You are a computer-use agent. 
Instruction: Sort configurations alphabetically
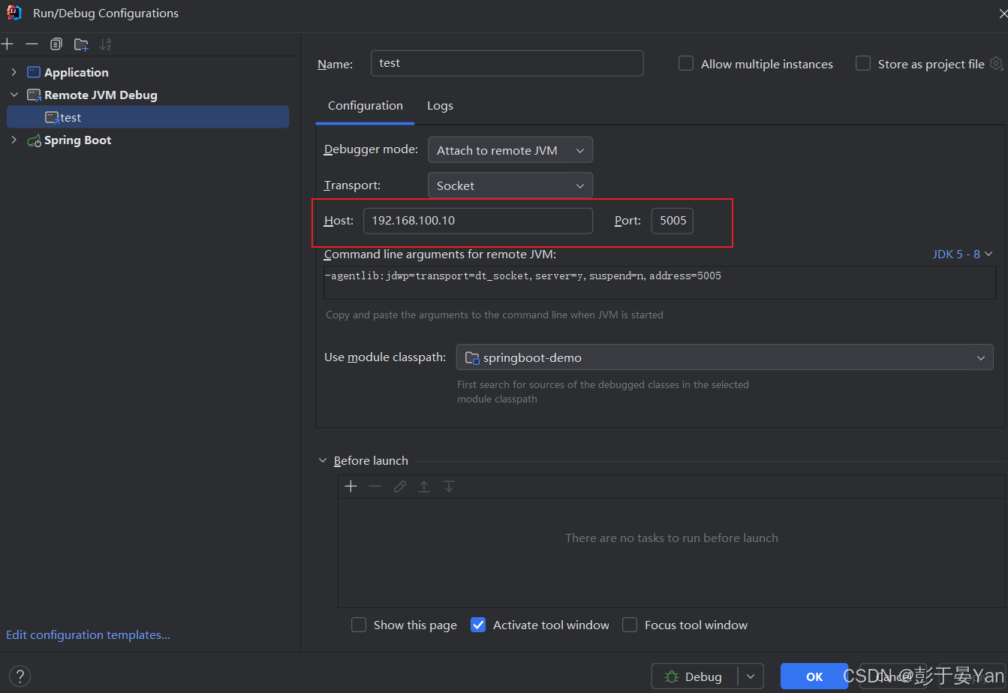106,44
